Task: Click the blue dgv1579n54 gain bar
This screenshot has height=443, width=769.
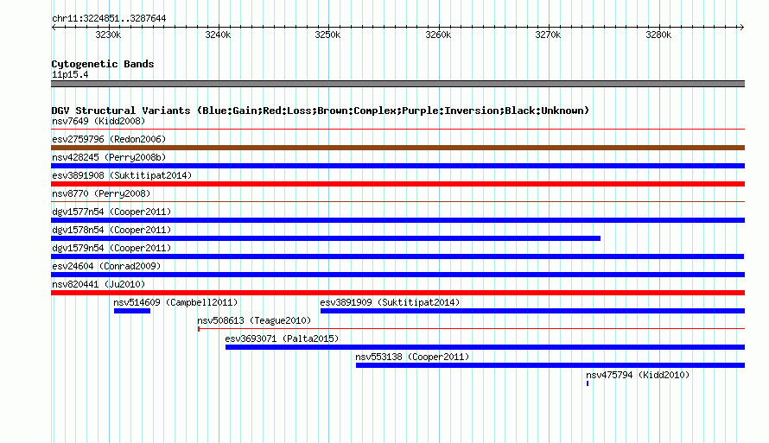Action: (x=397, y=256)
